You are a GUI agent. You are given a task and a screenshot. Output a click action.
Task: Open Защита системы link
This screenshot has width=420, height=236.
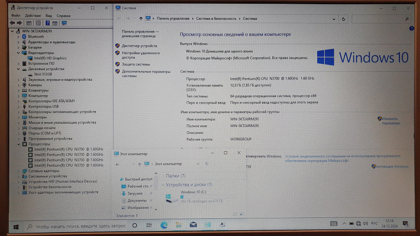pyautogui.click(x=136, y=64)
